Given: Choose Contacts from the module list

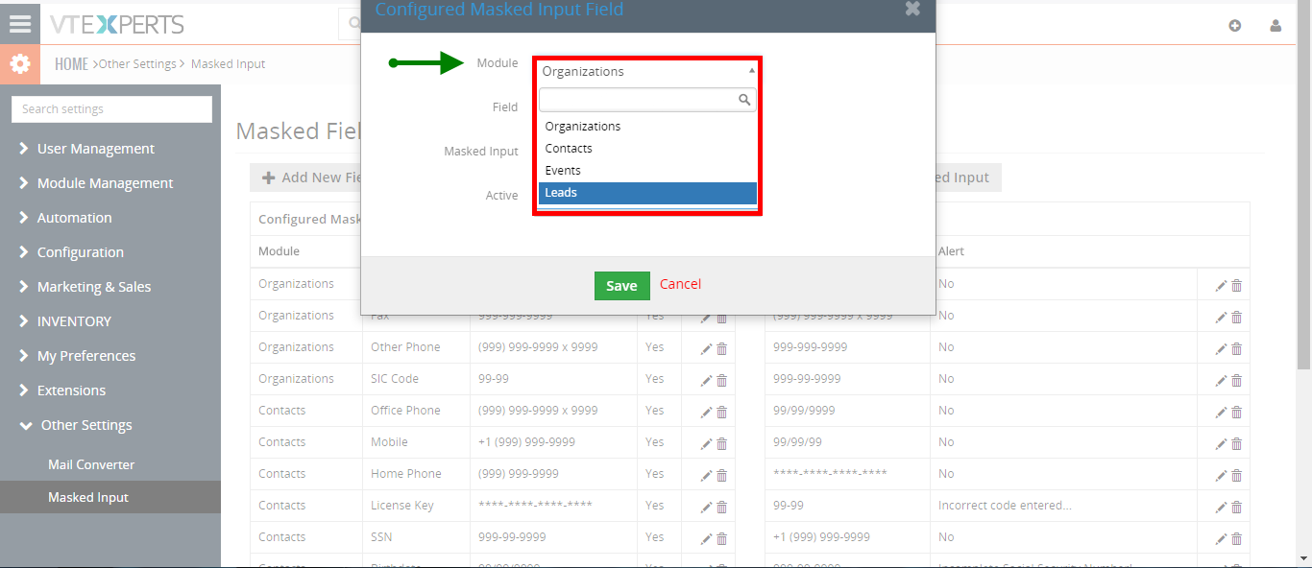Looking at the screenshot, I should click(x=647, y=149).
